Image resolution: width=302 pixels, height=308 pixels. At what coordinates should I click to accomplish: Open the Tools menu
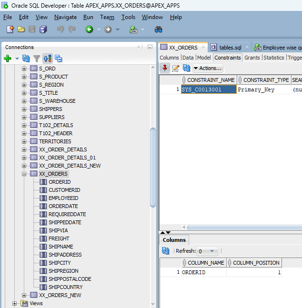tap(128, 17)
